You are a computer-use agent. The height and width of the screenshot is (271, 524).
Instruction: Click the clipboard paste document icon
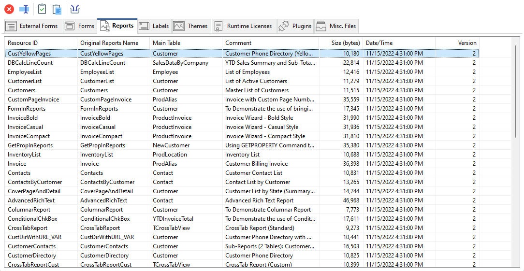[x=57, y=9]
